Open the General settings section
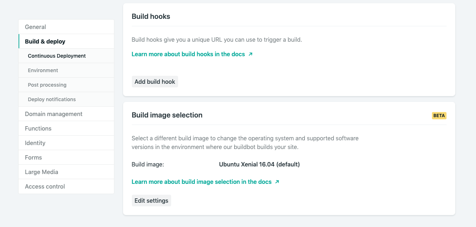The image size is (476, 227). pos(35,26)
